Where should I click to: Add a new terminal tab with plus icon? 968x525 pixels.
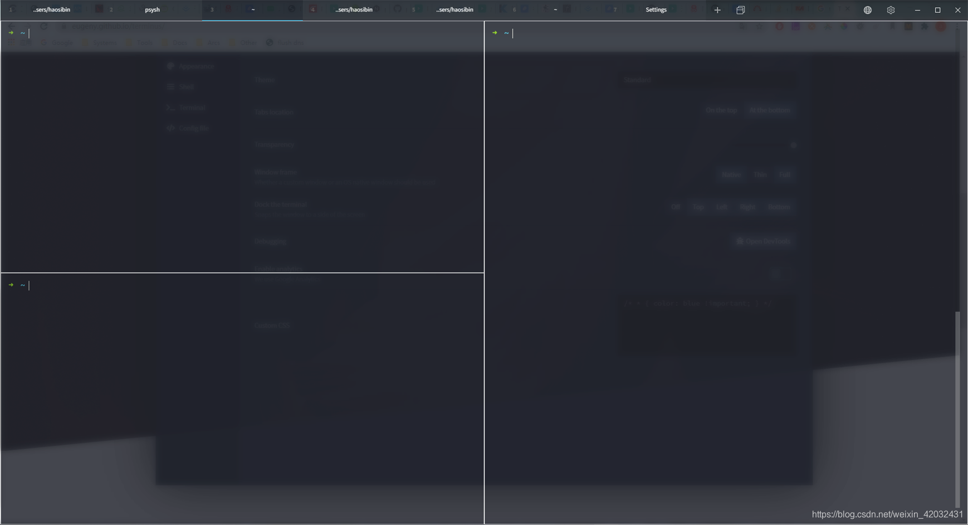pyautogui.click(x=717, y=10)
